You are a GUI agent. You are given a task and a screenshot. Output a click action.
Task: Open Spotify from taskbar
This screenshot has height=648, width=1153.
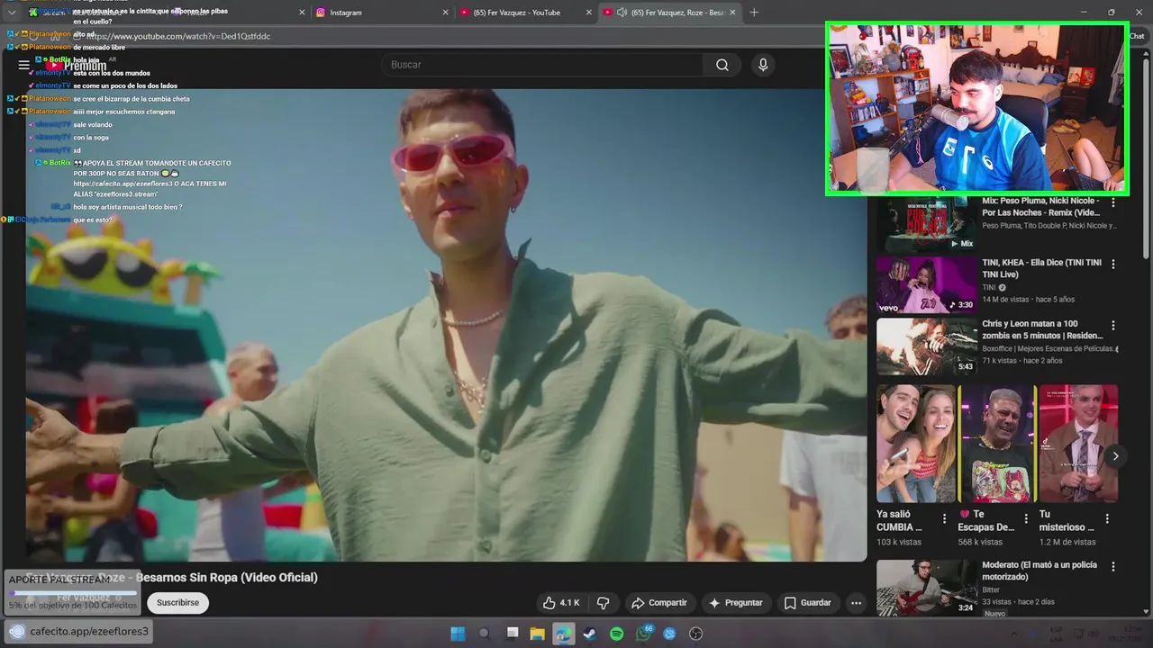(616, 634)
